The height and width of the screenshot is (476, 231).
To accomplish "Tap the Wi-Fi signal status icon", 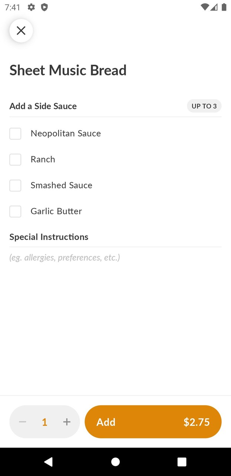I will point(204,7).
